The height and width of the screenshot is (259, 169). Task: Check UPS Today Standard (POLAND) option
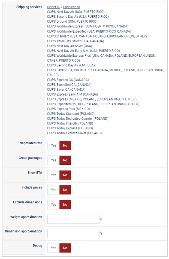(x=48, y=114)
